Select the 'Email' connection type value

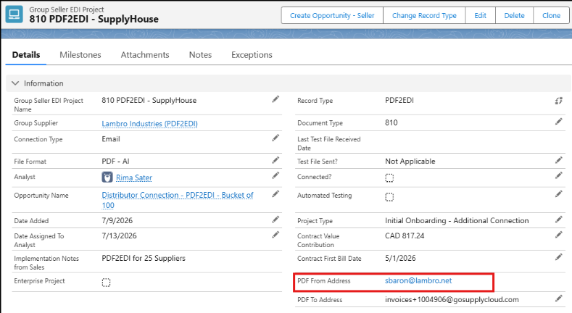(111, 139)
